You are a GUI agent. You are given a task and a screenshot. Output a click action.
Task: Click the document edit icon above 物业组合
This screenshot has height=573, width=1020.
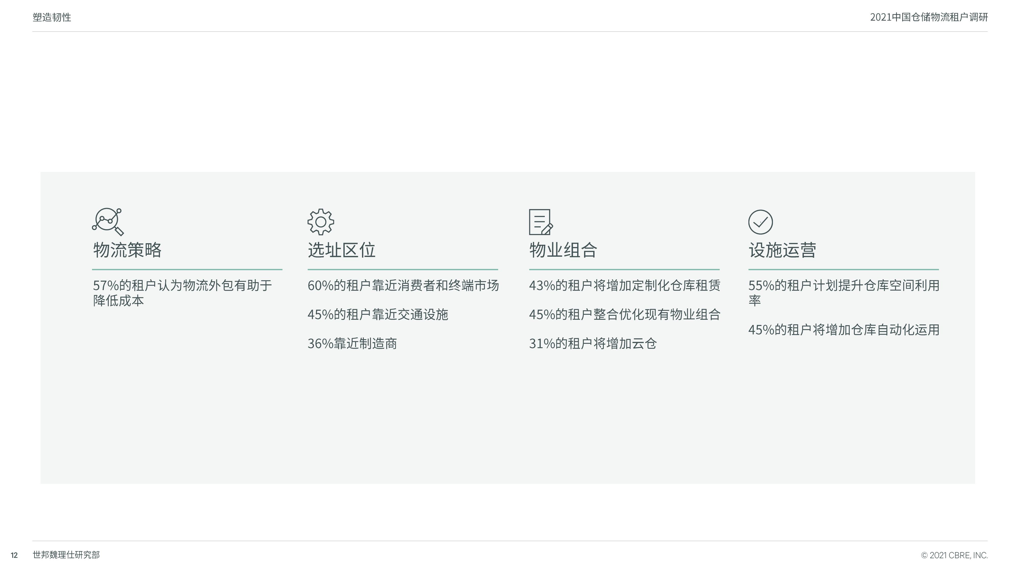541,222
